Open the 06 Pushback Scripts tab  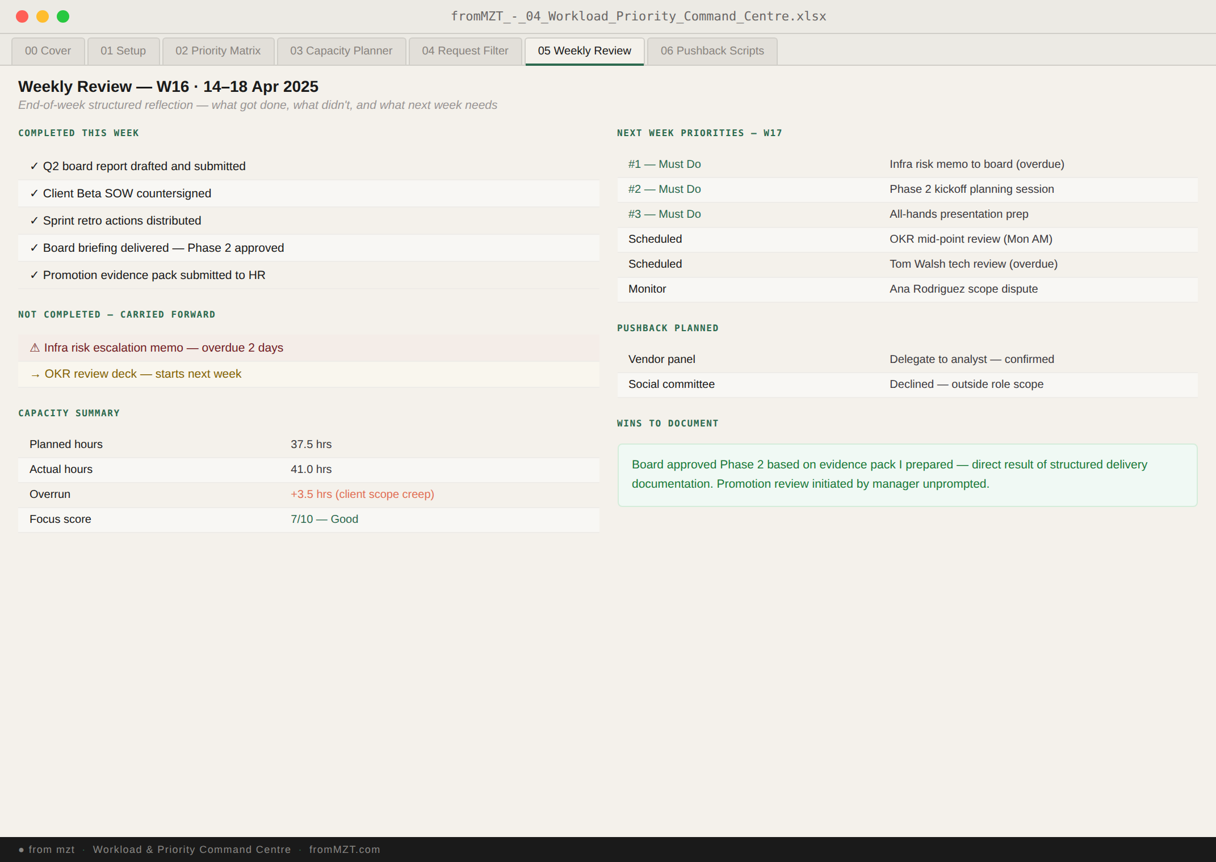coord(712,51)
